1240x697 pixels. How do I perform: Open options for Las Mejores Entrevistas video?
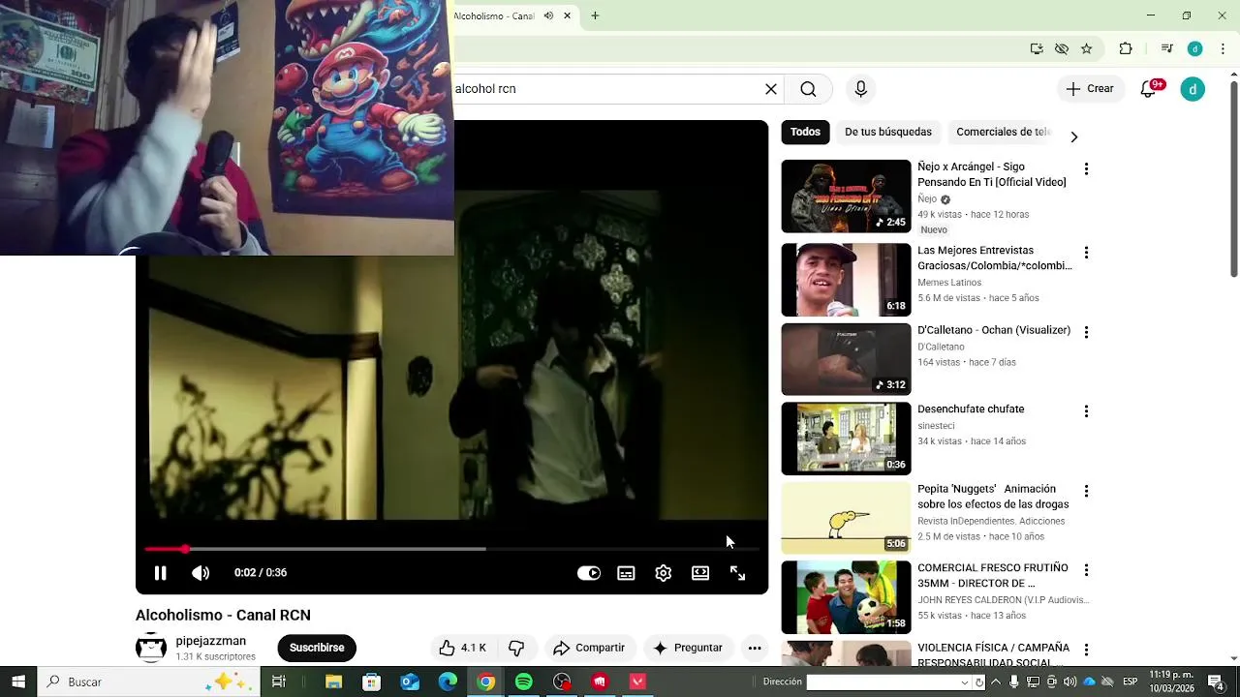point(1086,253)
